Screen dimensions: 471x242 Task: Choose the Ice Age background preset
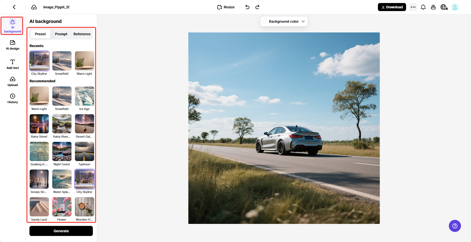pyautogui.click(x=85, y=96)
